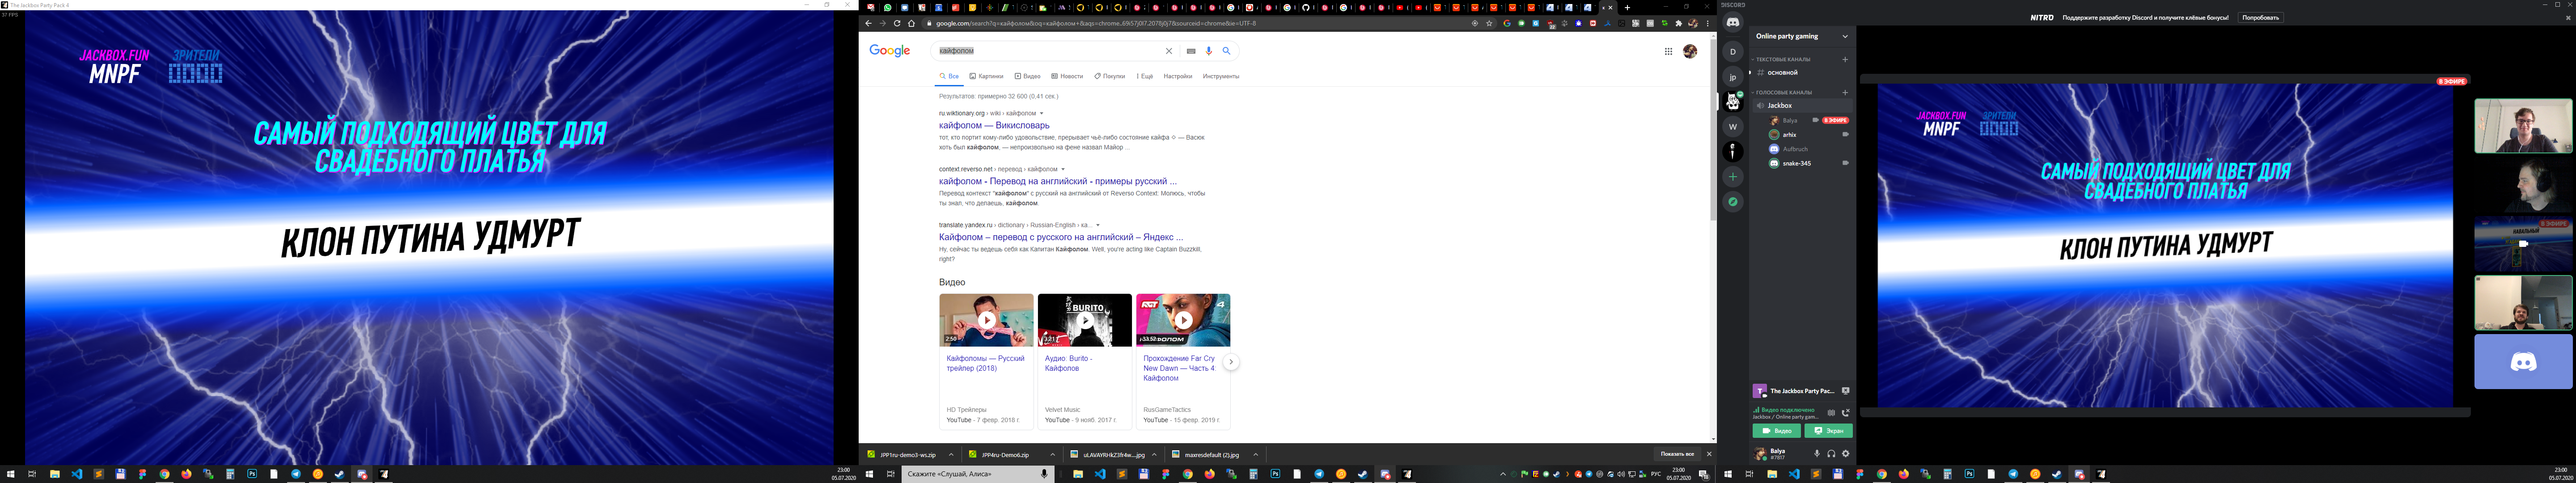Toggle Discord headphones deafen

[x=1831, y=453]
